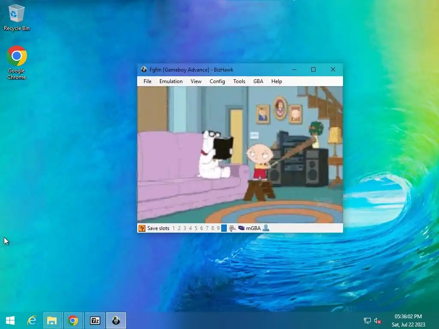The height and width of the screenshot is (329, 439).
Task: Click the purple GBA console core icon
Action: coord(241,228)
